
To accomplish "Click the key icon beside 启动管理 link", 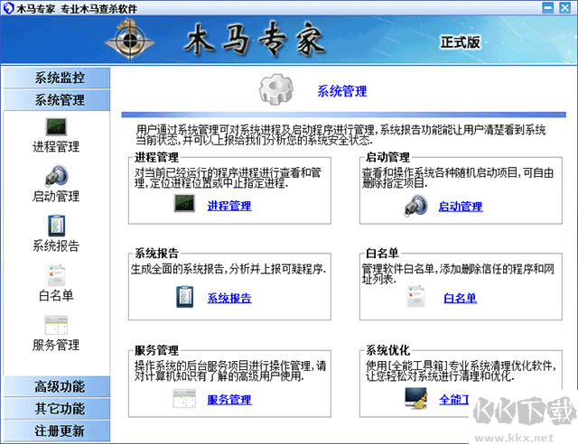I will click(416, 206).
